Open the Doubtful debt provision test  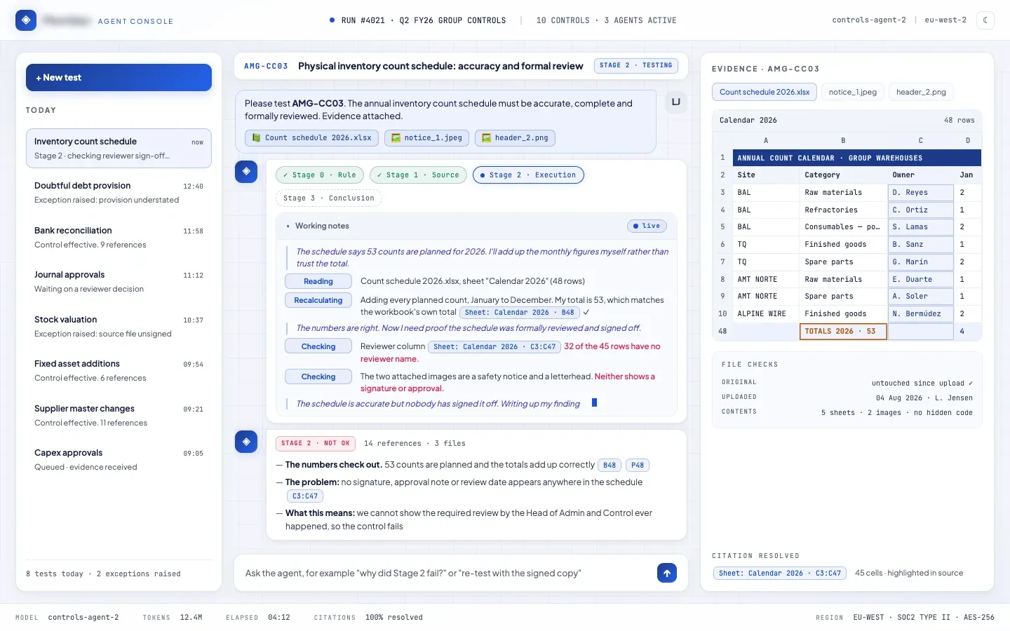click(119, 193)
